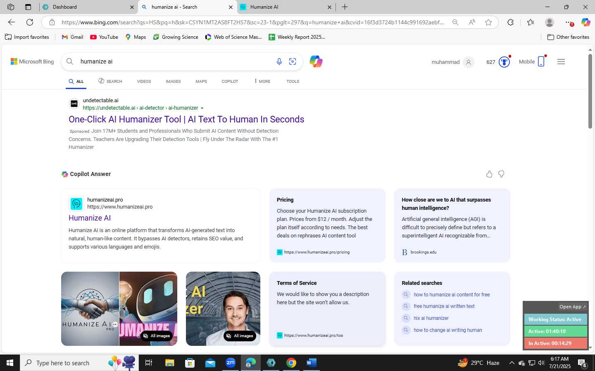Open Other favorites folder
Image resolution: width=595 pixels, height=371 pixels.
click(x=568, y=37)
